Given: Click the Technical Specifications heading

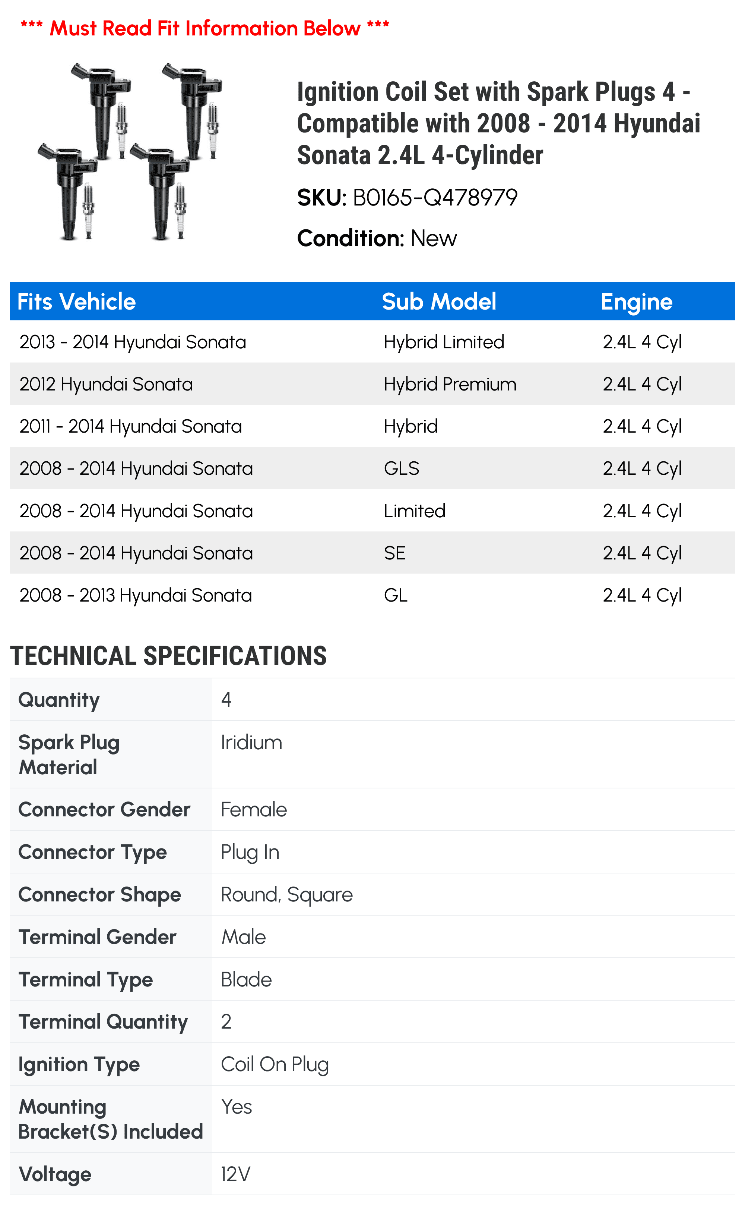Looking at the screenshot, I should coord(168,656).
